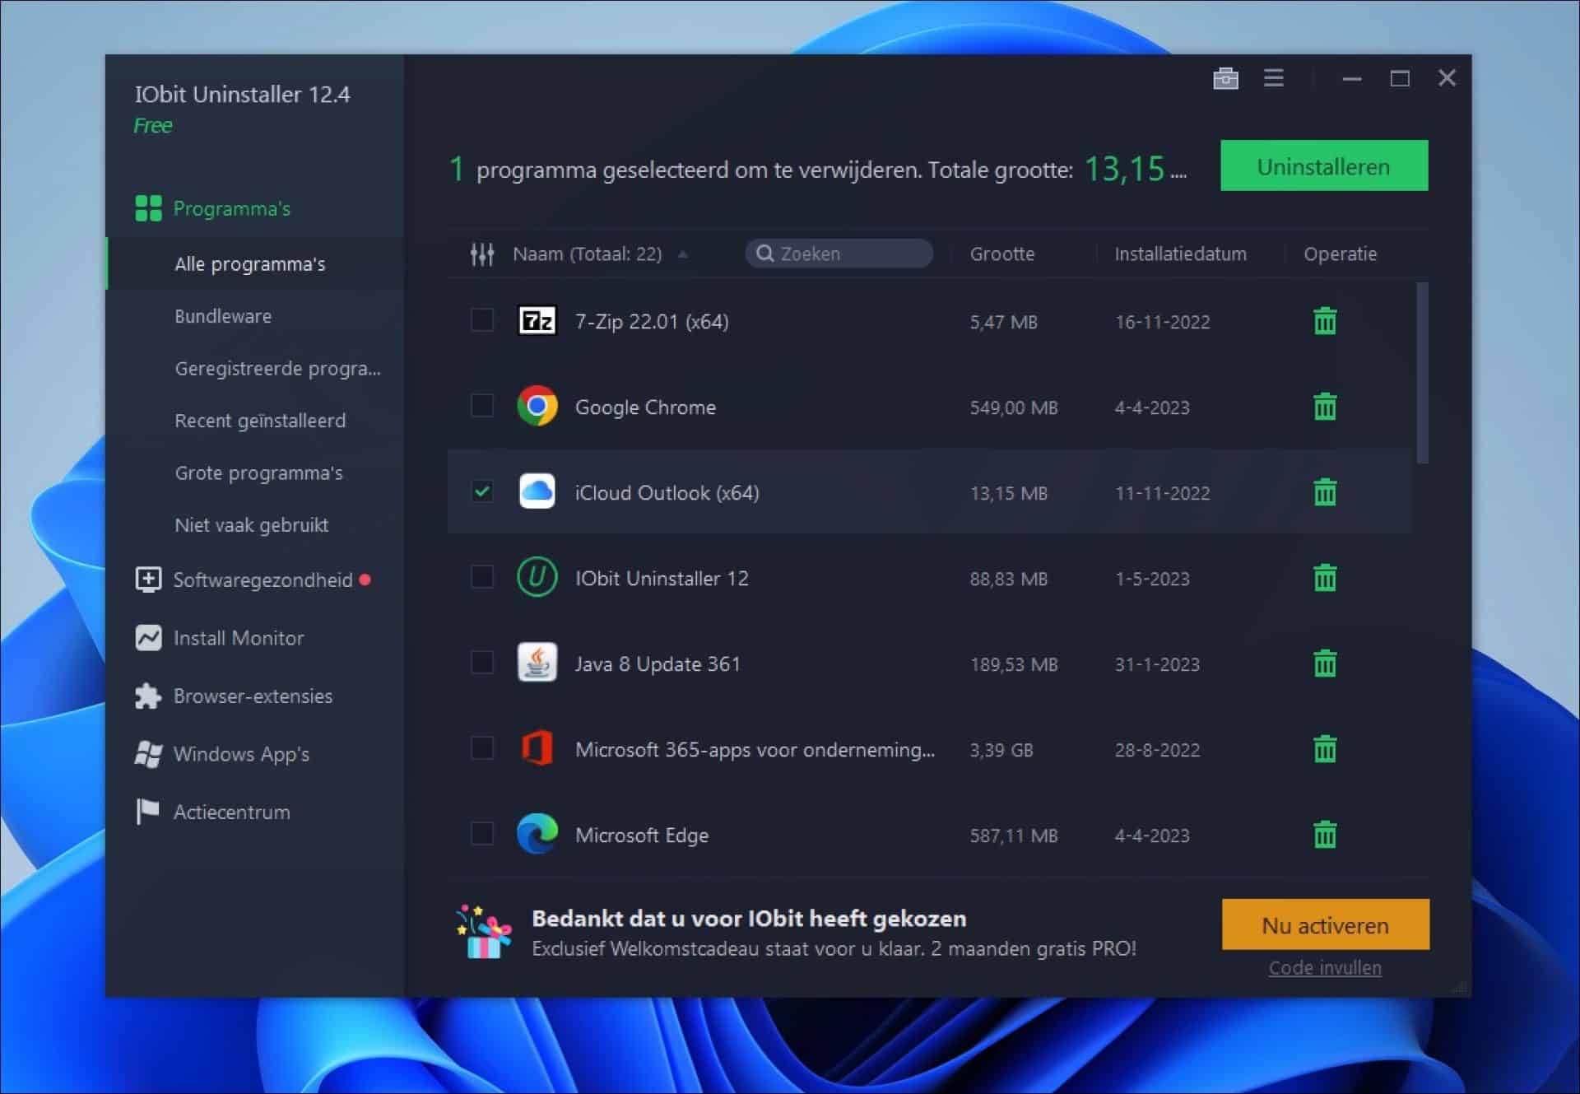Click trash icon for 7-Zip 22.01
Viewport: 1580px width, 1094px height.
(1325, 321)
